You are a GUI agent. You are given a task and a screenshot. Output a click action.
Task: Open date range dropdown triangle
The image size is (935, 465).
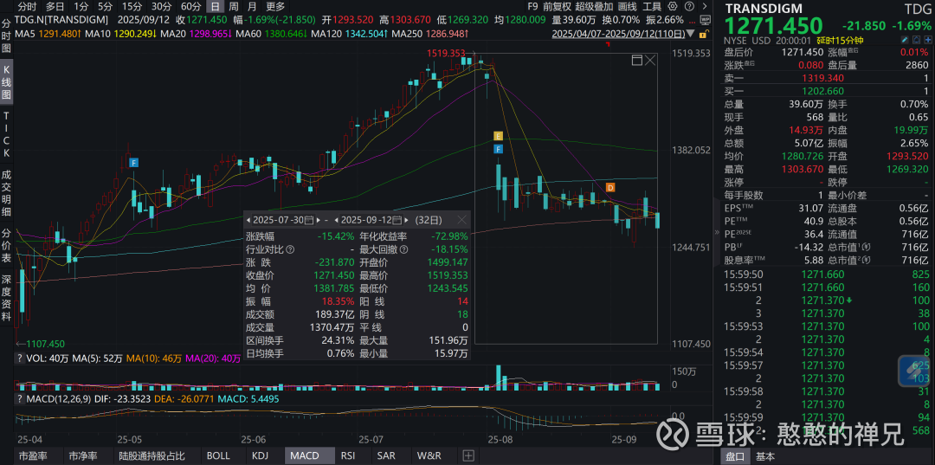tap(690, 34)
